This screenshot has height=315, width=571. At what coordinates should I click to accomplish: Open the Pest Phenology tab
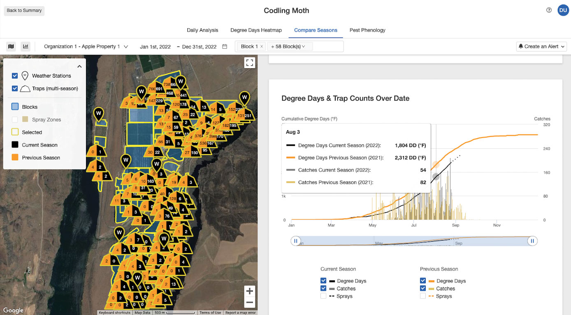click(367, 30)
